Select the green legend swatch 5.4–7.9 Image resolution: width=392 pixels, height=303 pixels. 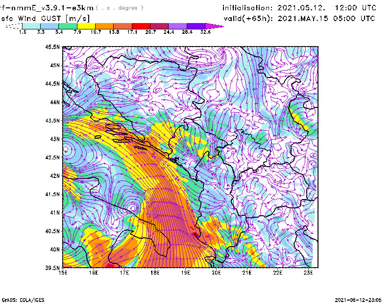(68, 26)
